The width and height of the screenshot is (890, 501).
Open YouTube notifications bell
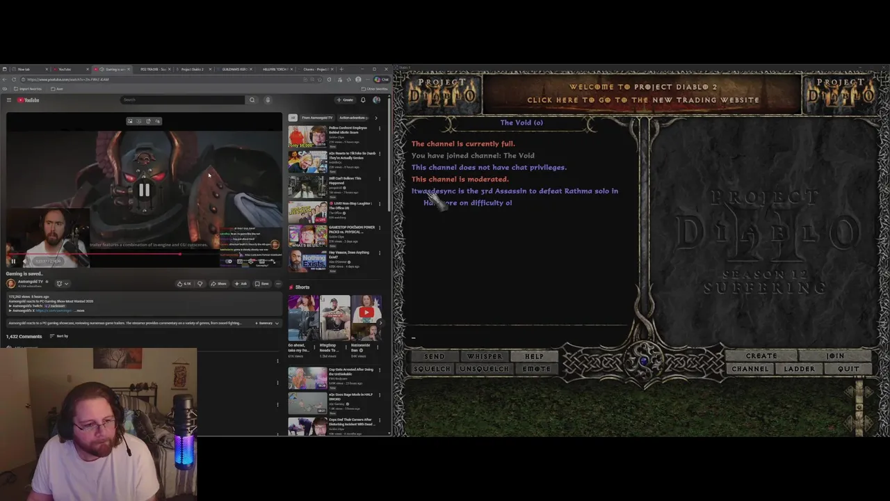363,100
